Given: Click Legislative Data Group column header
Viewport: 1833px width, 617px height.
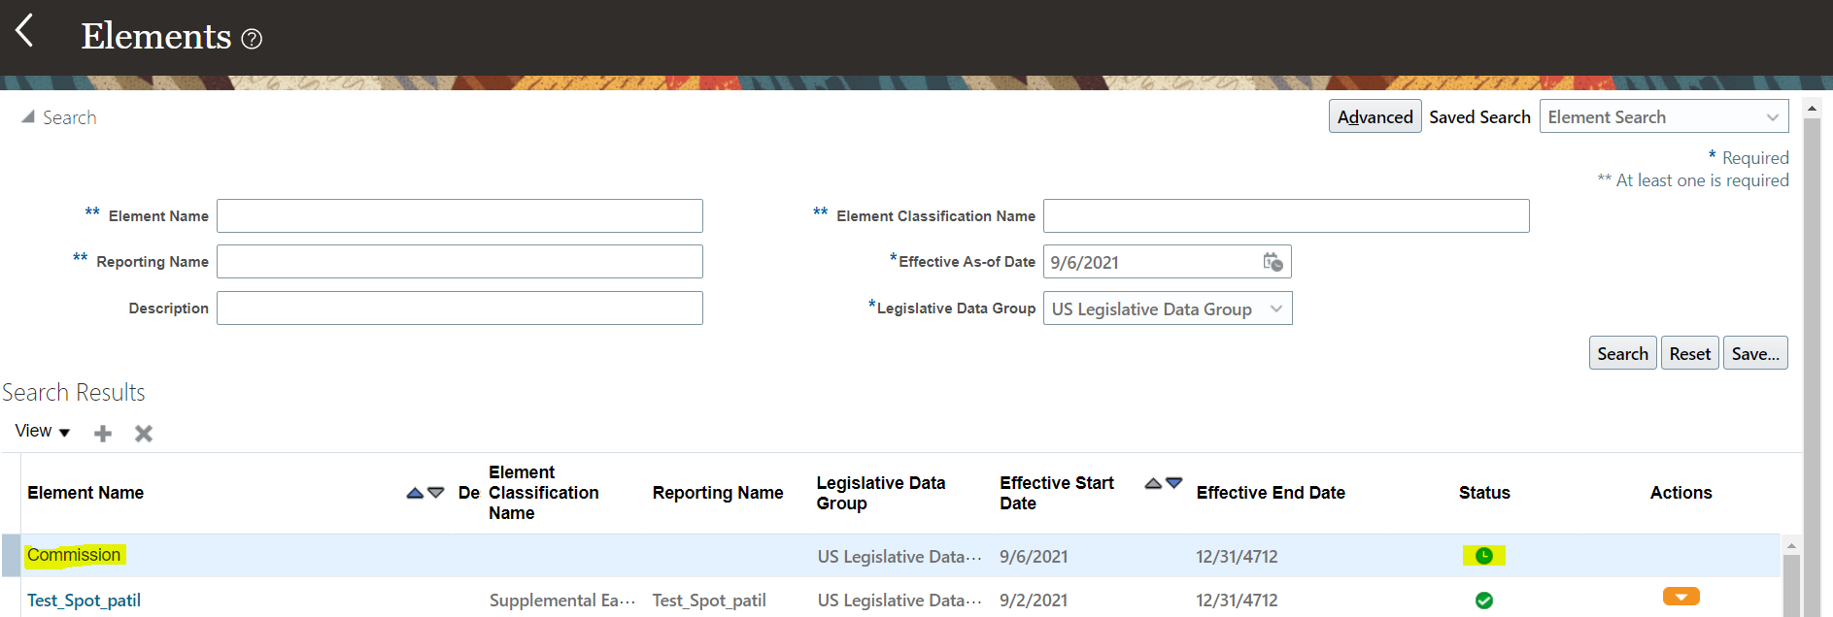Looking at the screenshot, I should click(x=881, y=493).
